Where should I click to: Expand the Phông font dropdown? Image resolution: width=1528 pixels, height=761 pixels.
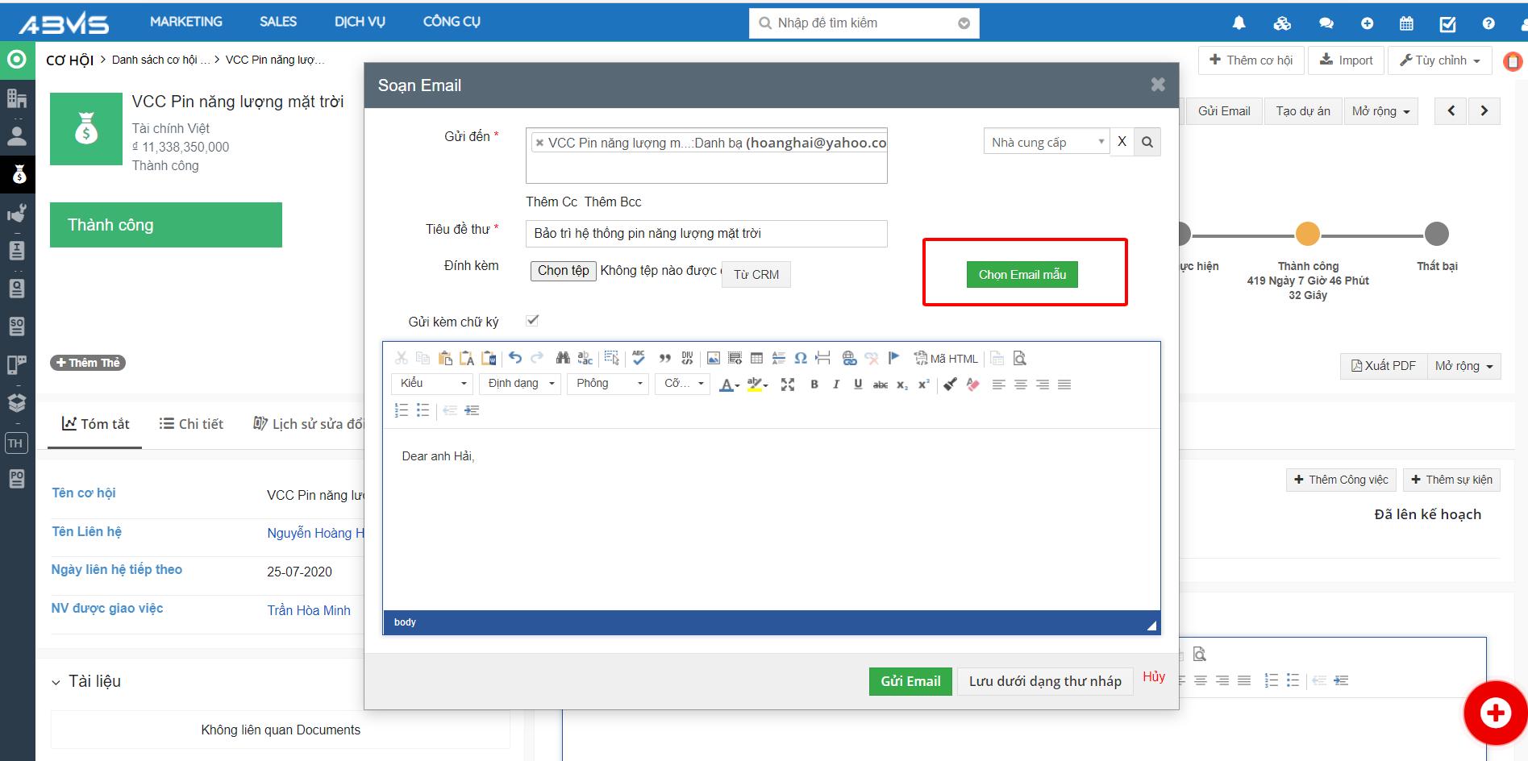(609, 384)
